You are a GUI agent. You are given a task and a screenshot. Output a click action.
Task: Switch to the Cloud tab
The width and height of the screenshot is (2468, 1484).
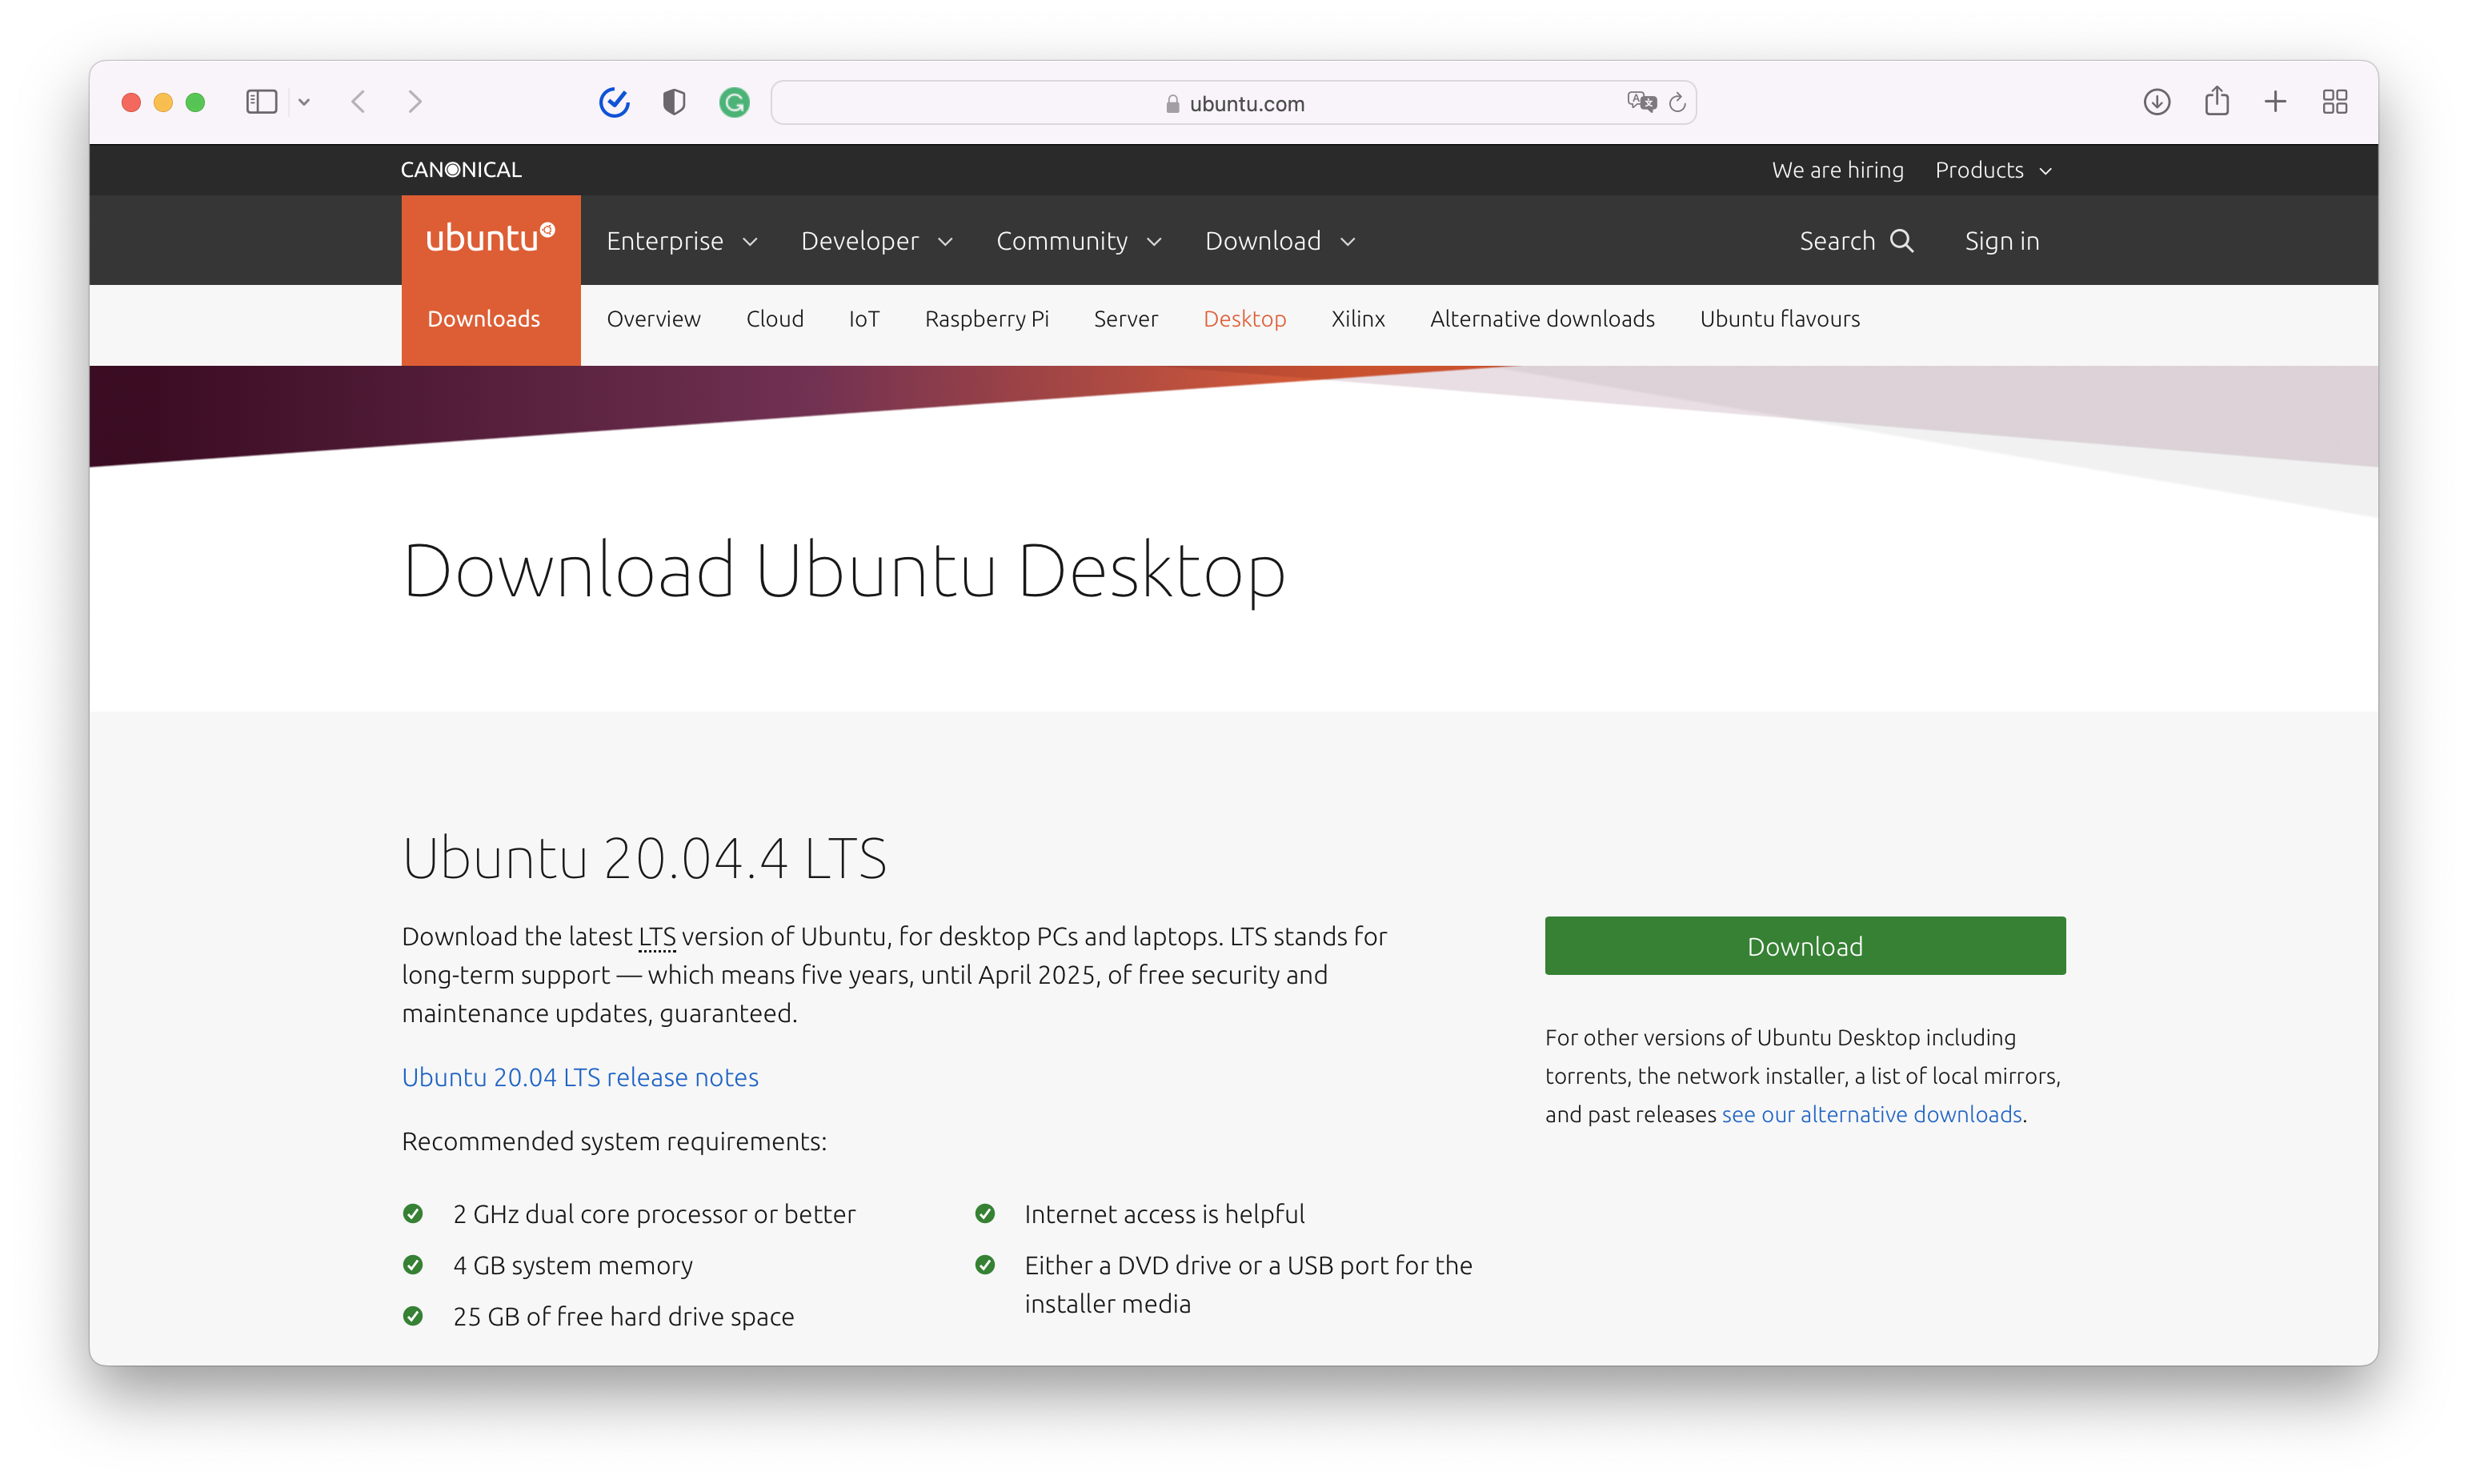[775, 319]
